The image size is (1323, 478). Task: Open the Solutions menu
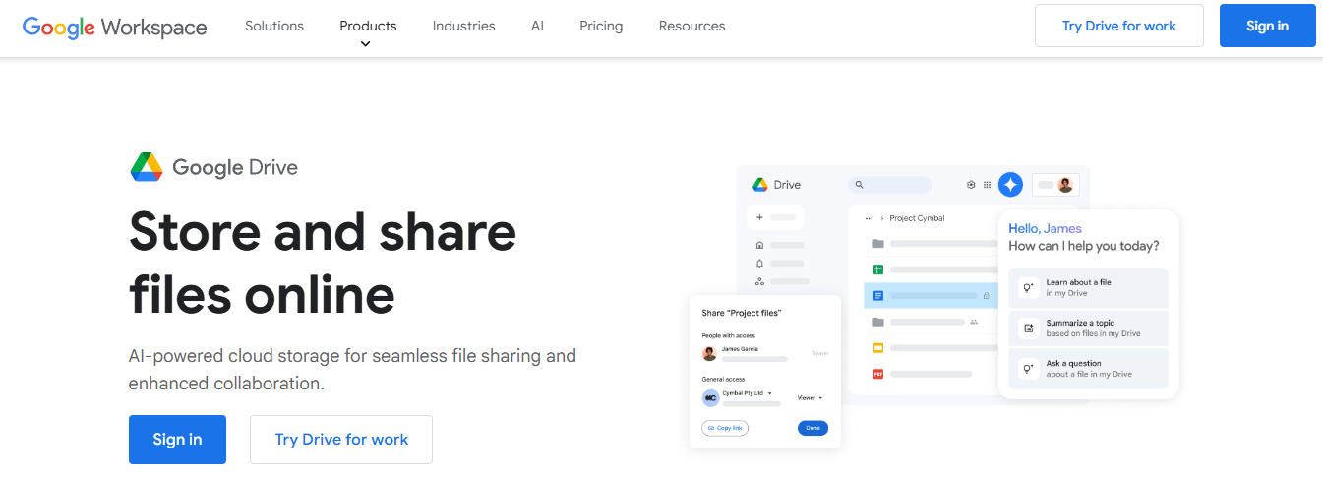pos(274,26)
